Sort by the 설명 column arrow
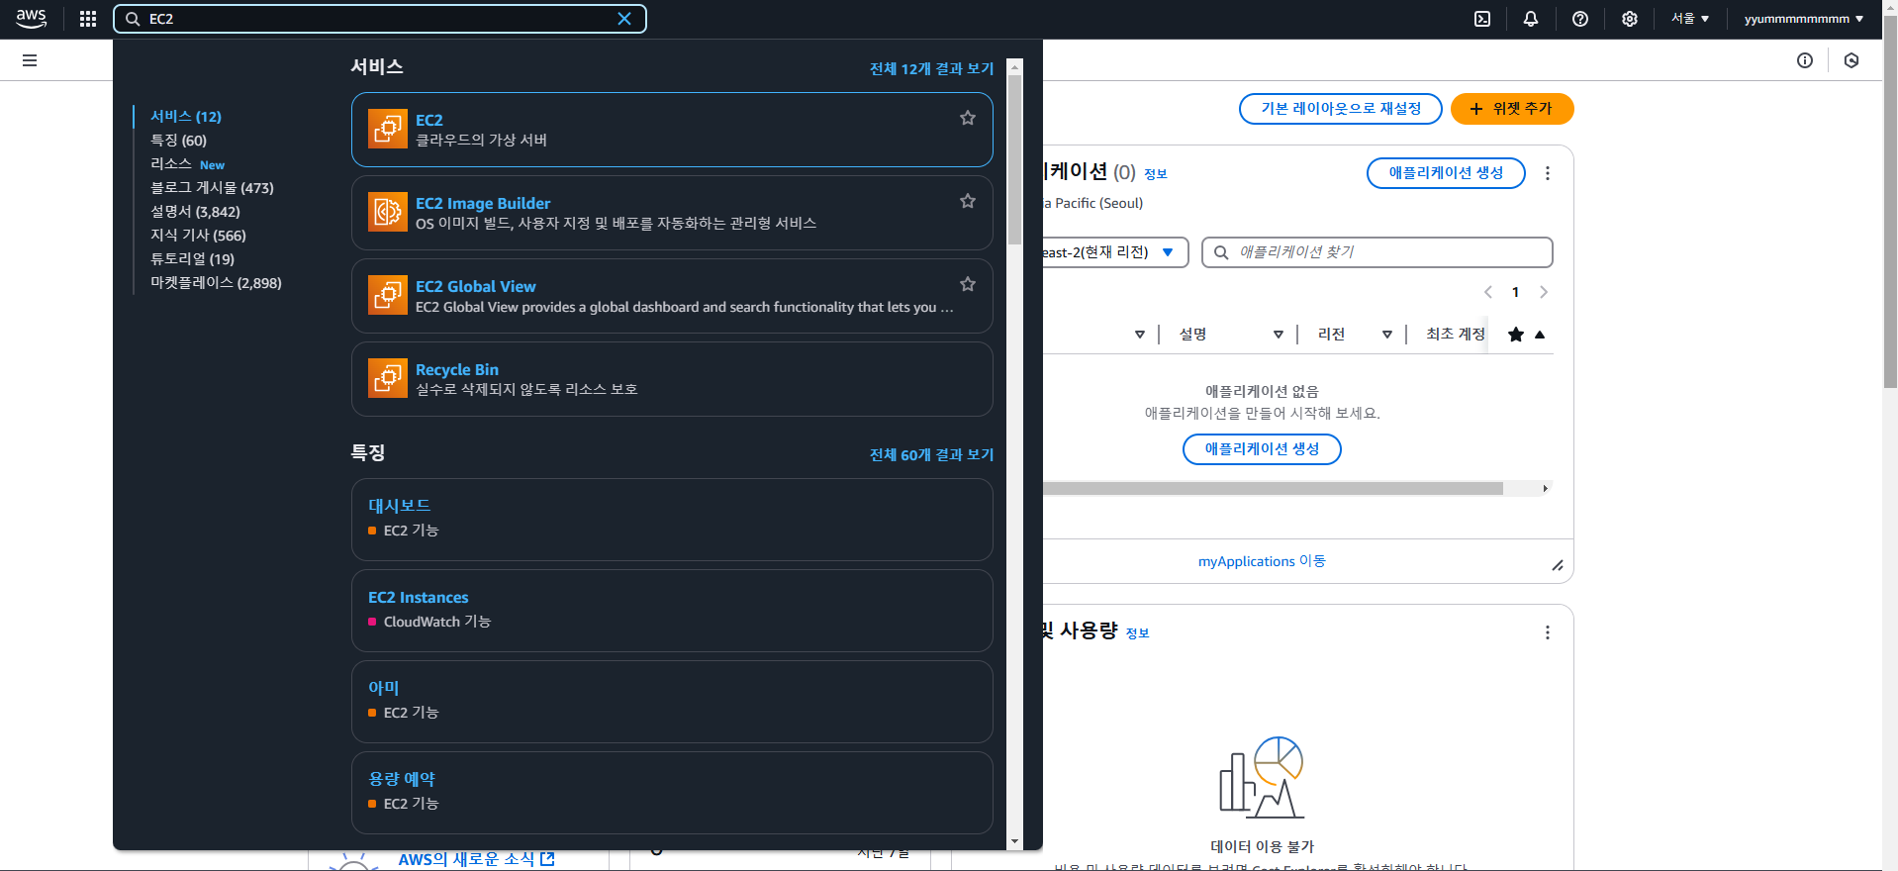The image size is (1898, 871). tap(1279, 335)
